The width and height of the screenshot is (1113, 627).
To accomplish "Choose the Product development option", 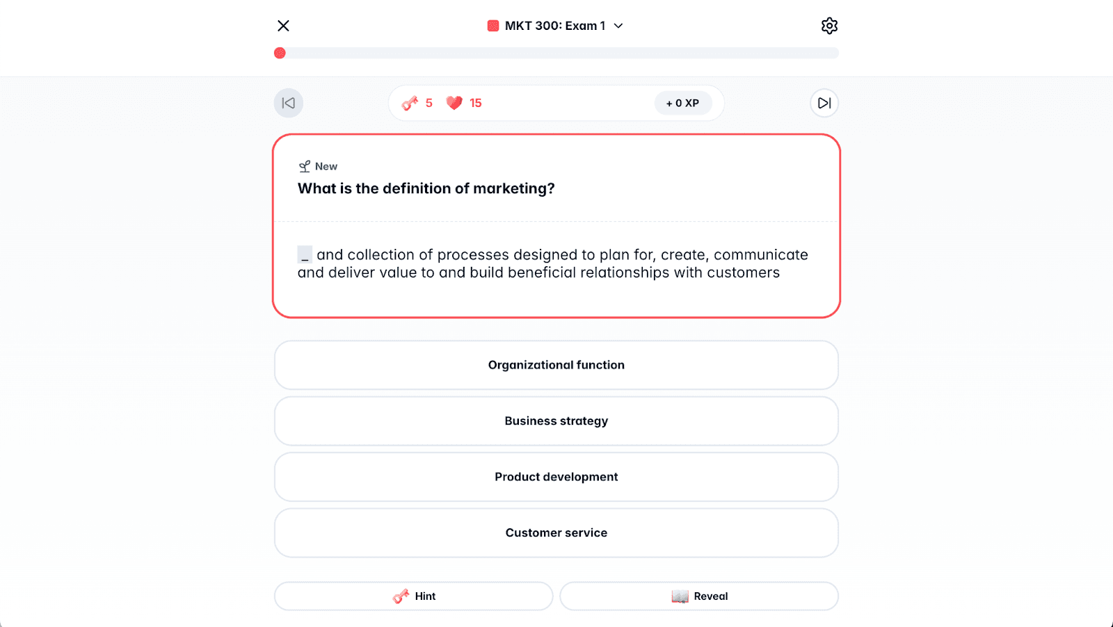I will [556, 477].
